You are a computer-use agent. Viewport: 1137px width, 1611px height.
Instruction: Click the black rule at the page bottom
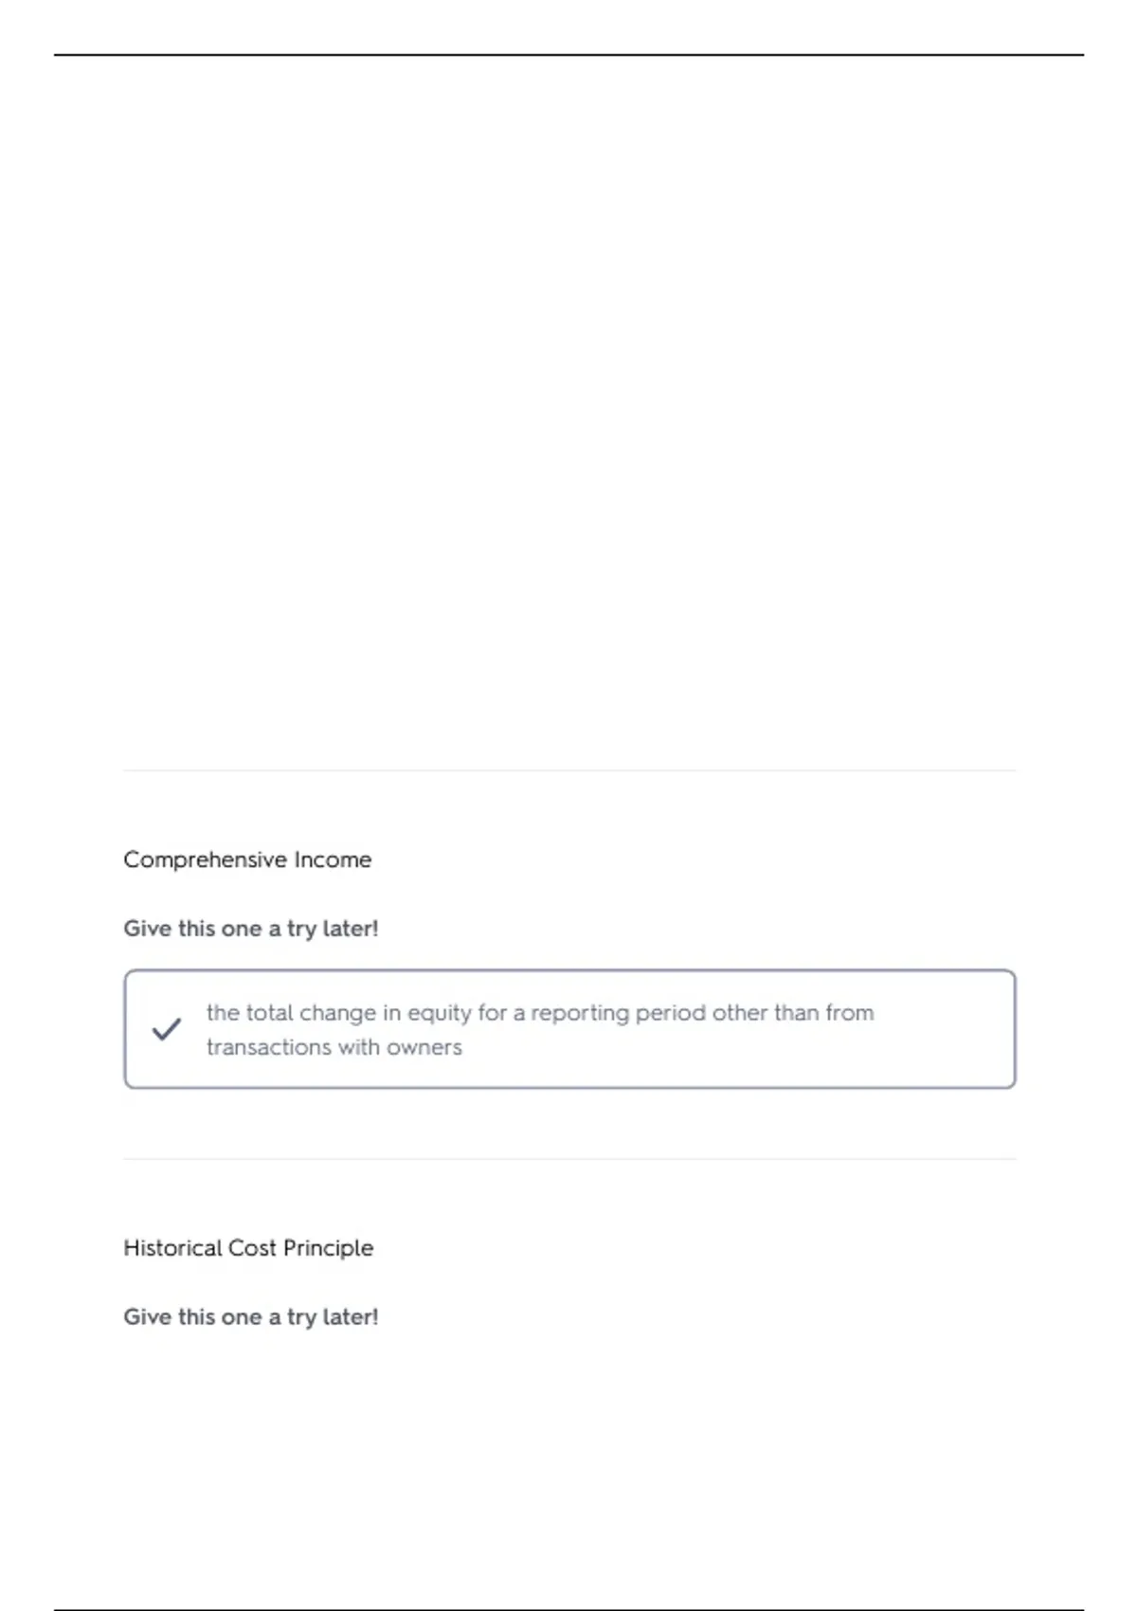(568, 1609)
